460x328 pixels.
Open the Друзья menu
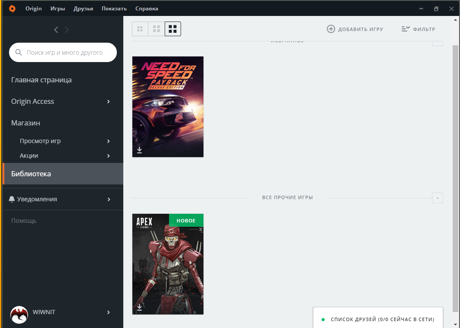83,9
